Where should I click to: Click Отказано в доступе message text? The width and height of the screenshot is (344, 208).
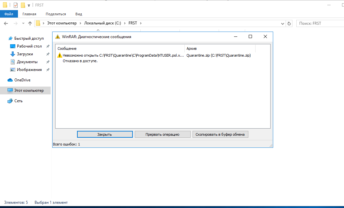pos(80,61)
